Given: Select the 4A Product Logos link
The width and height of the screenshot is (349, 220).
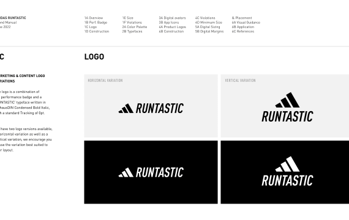Looking at the screenshot, I should click(173, 27).
